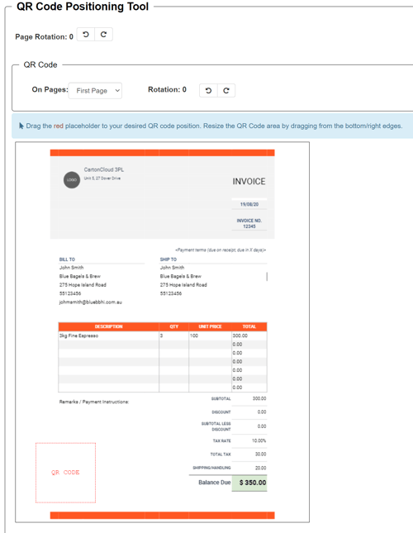Click the SHIP TO section label

(x=169, y=259)
